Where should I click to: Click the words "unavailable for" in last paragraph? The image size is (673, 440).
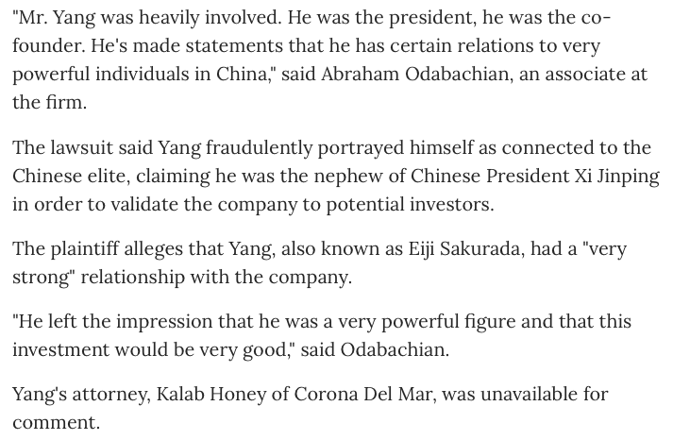tap(545, 394)
